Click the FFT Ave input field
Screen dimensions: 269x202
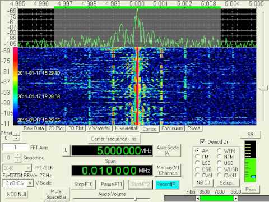click(x=15, y=148)
